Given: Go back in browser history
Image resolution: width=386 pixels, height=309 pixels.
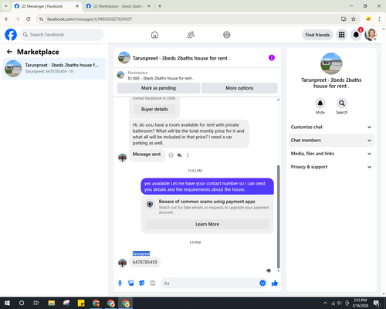Looking at the screenshot, I should pyautogui.click(x=7, y=19).
